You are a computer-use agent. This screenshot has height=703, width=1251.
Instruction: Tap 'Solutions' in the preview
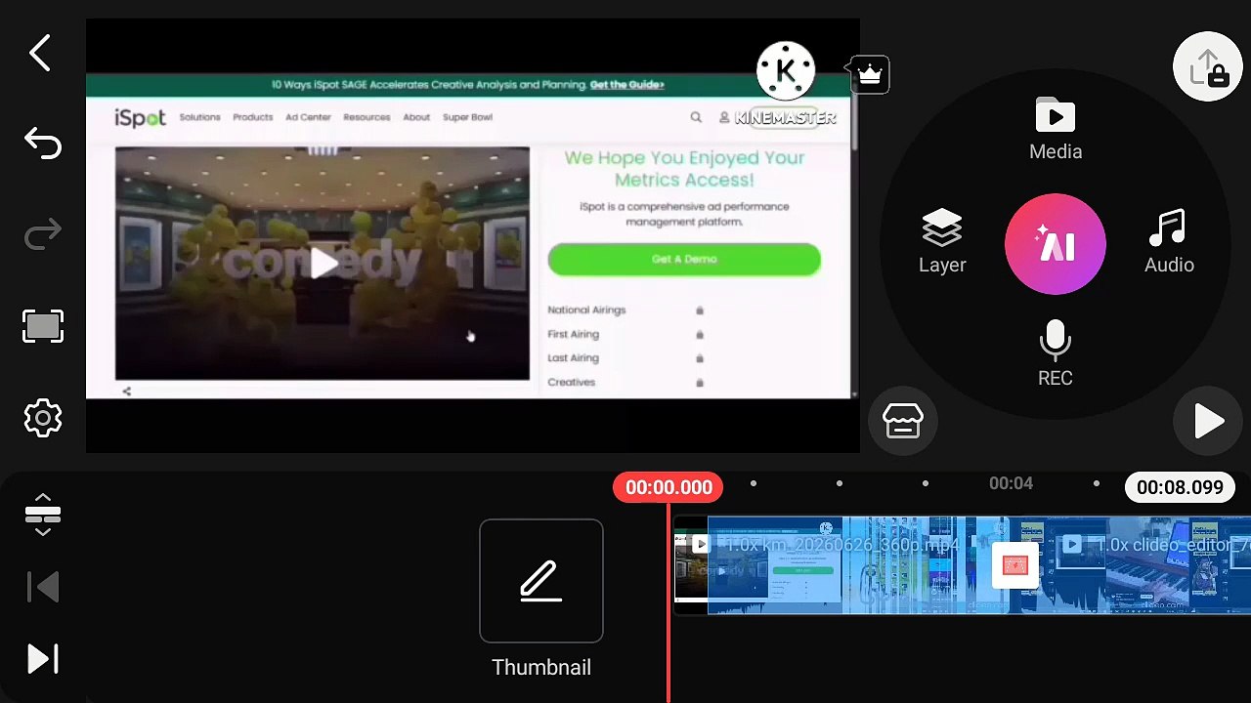click(199, 117)
